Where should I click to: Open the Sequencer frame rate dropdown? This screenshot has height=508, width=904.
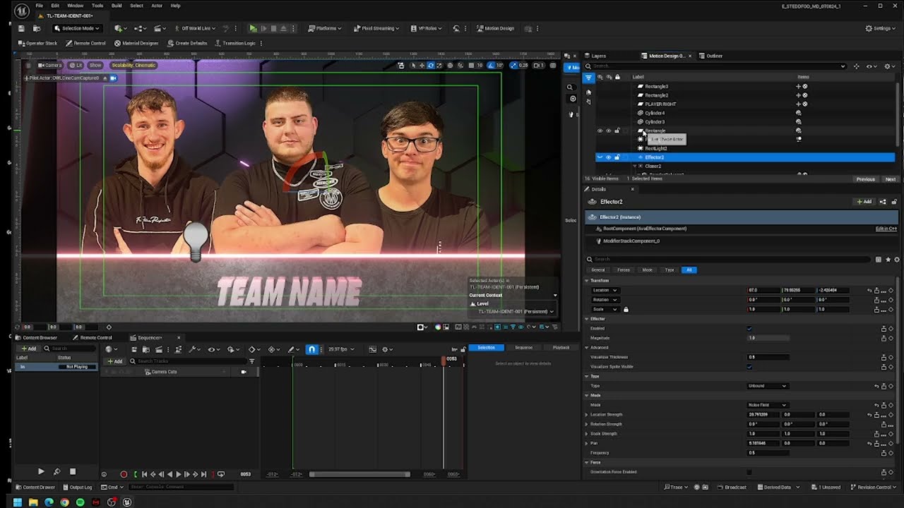[x=341, y=349]
